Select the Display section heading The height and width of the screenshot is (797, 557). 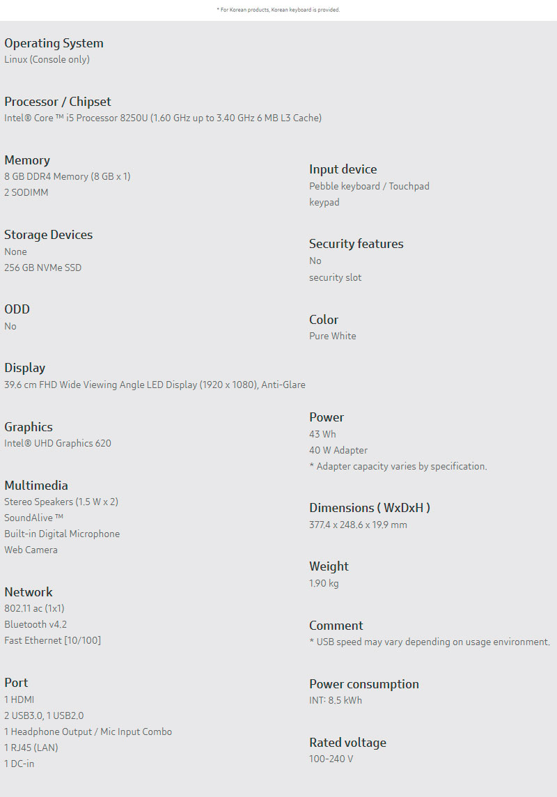coord(24,368)
